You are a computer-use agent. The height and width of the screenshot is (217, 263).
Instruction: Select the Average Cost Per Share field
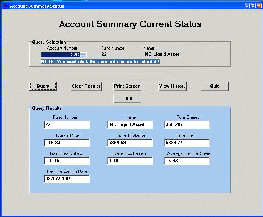(187, 161)
